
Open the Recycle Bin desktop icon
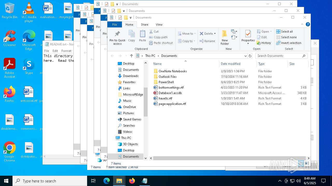tap(9, 11)
